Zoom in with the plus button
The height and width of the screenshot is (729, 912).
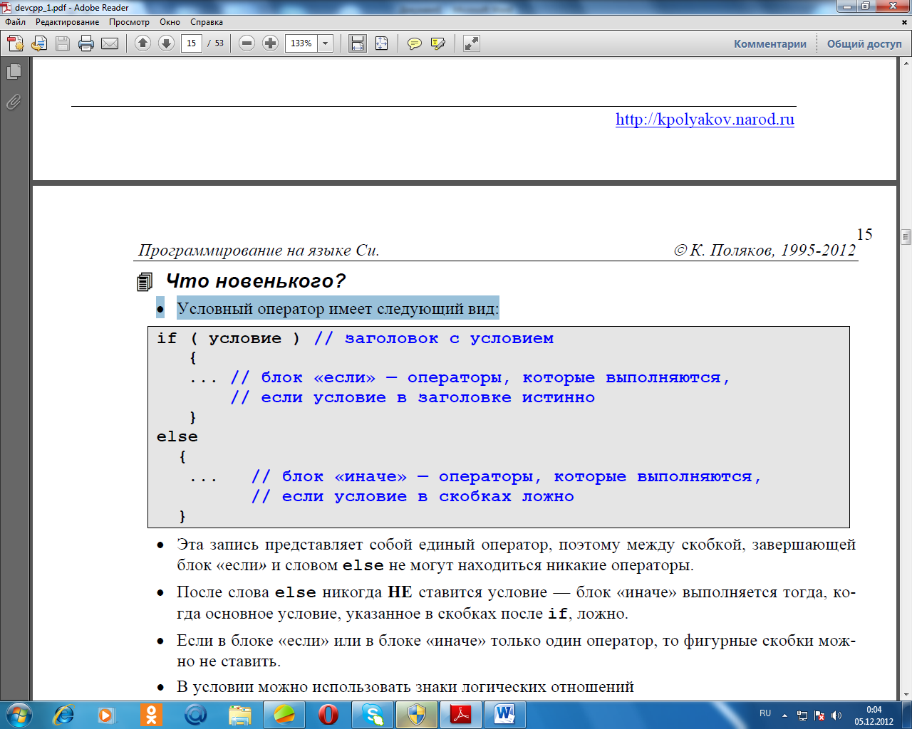(270, 43)
